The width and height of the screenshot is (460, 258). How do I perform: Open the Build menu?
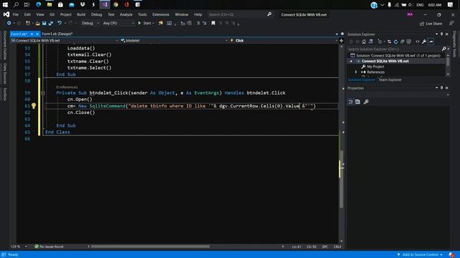(81, 14)
